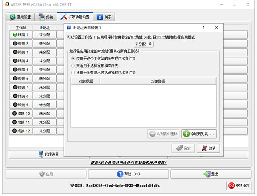Click the 对象标题 column header
Screen dimensions: 257x196
tap(86, 81)
